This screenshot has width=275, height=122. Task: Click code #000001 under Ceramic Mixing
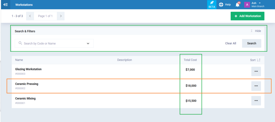pos(20,103)
